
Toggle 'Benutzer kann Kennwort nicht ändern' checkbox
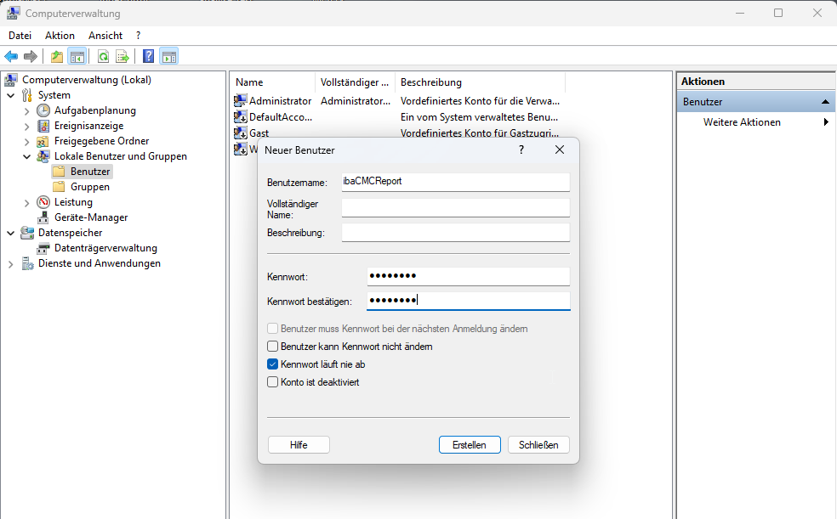point(273,347)
